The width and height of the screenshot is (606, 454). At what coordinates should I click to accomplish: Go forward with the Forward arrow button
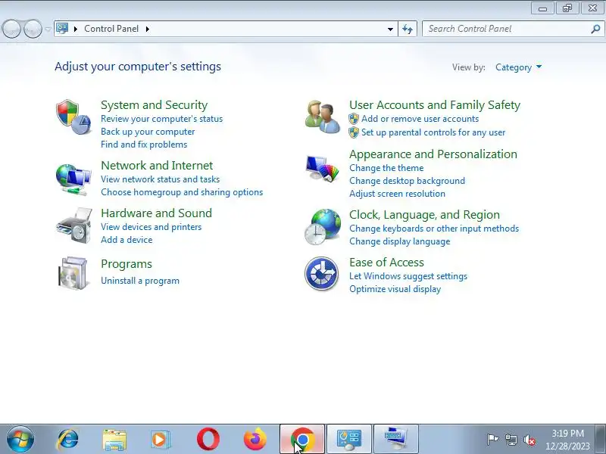33,29
